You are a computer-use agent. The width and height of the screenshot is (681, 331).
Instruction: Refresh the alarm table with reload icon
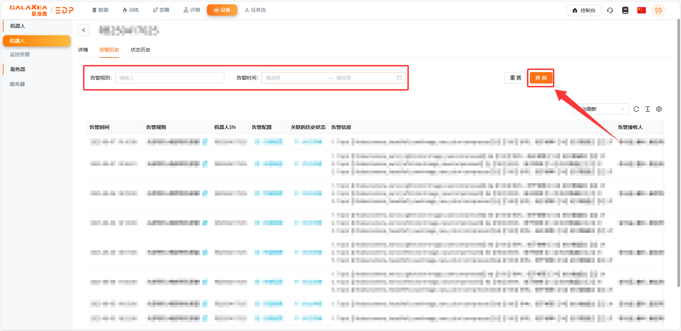point(636,109)
